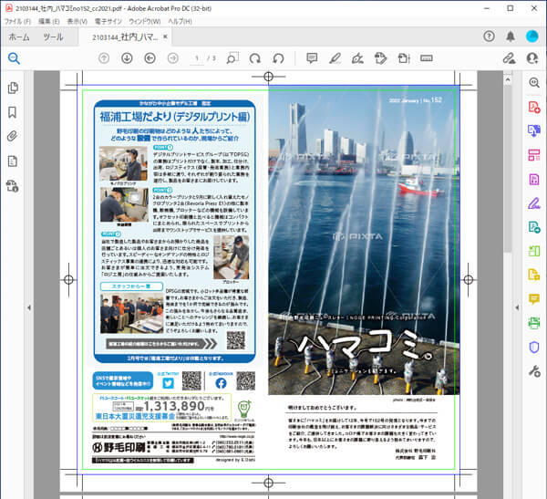Viewport: 547px width, 499px height.
Task: Click the teal document icon in right pane
Action: (x=534, y=227)
